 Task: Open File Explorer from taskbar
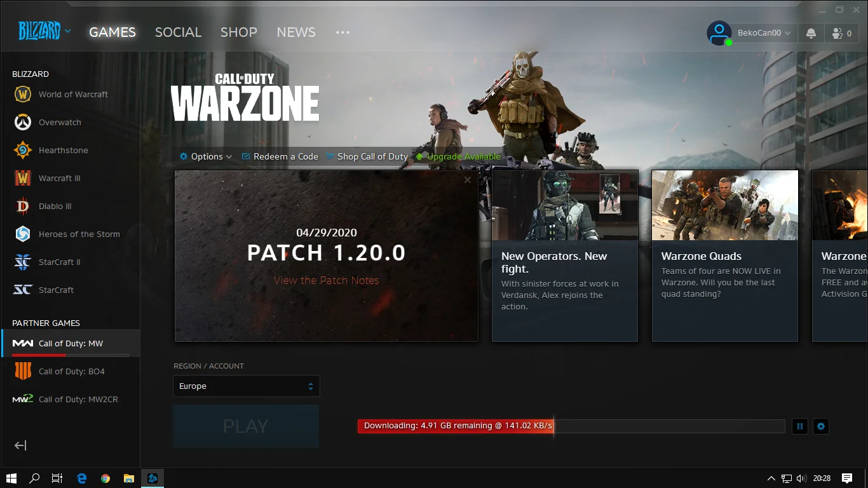point(129,478)
